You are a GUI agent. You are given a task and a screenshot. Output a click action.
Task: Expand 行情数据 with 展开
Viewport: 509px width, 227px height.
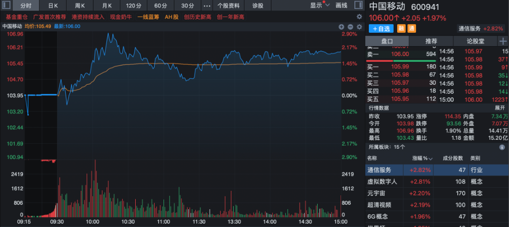(x=500, y=108)
